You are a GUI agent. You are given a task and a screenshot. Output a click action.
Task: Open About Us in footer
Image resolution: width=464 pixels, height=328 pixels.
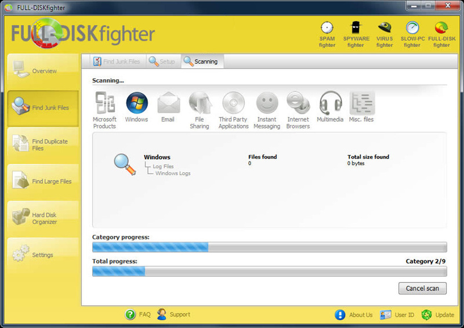click(x=354, y=315)
